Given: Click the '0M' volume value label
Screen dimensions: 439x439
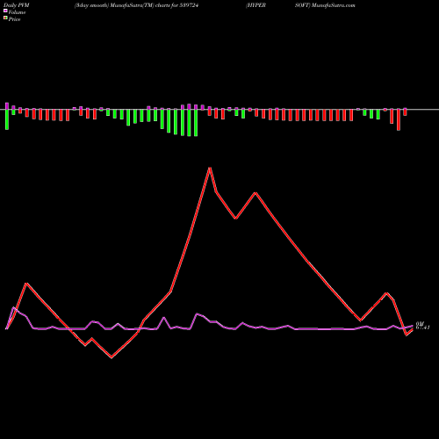Looking at the screenshot, I should click(420, 324).
